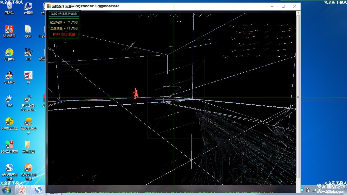Image resolution: width=347 pixels, height=195 pixels.
Task: Open the network signal tray icon
Action: tap(314, 190)
